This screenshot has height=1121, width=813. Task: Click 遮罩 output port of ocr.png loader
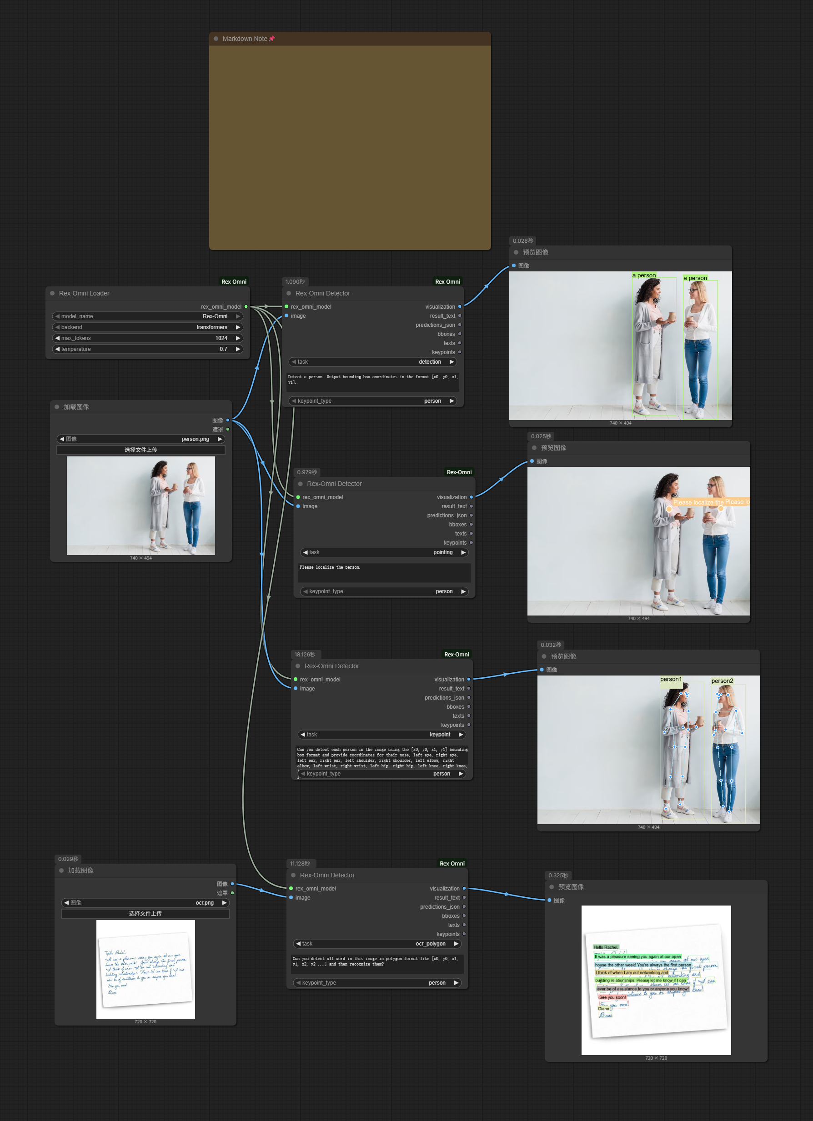(x=232, y=893)
